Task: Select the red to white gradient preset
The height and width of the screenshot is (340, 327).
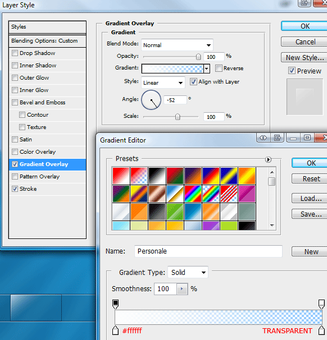Action: [121, 176]
